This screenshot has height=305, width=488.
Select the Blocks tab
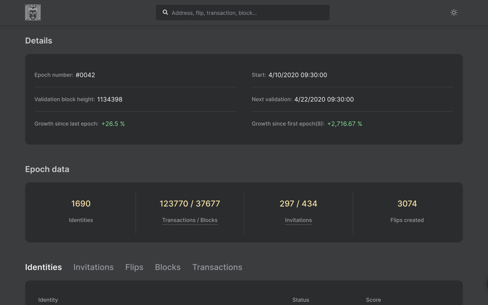[x=168, y=267]
